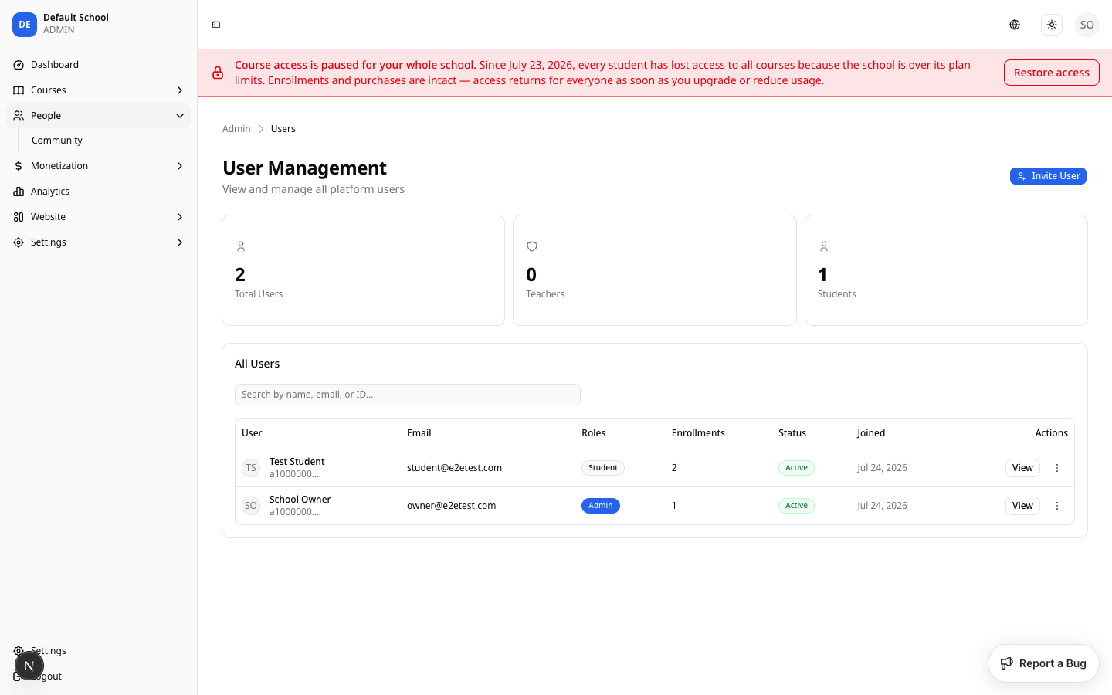Click the Enrollments column header
Image resolution: width=1112 pixels, height=695 pixels.
tap(698, 433)
